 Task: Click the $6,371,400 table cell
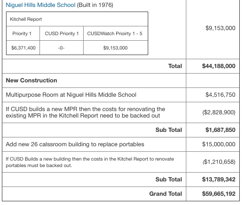tap(23, 48)
